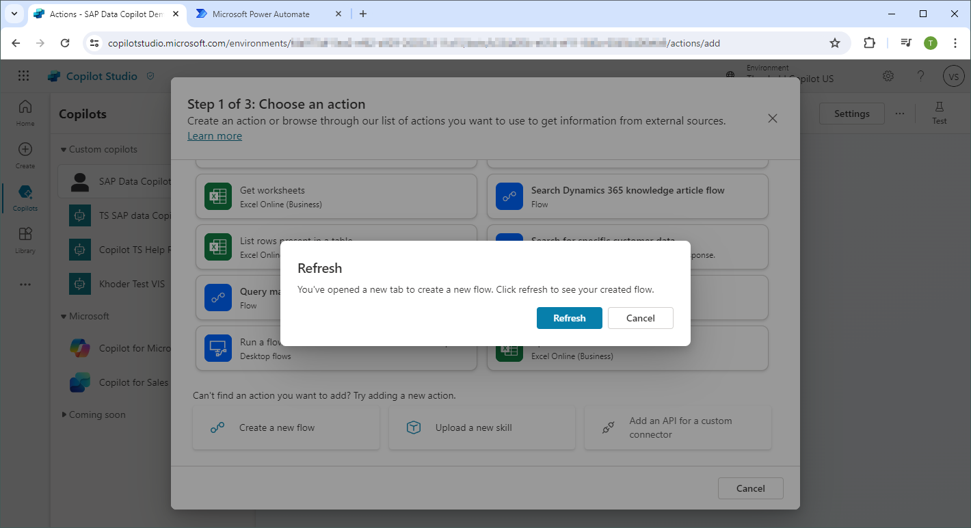Click the Settings button
The image size is (971, 528).
(x=851, y=114)
